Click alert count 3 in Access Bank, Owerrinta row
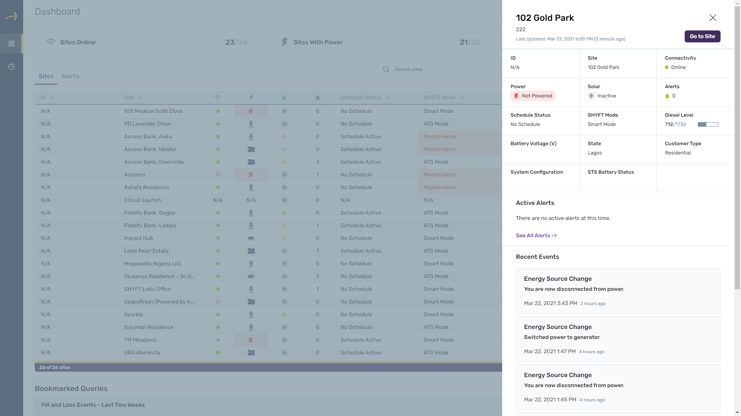 click(x=318, y=162)
